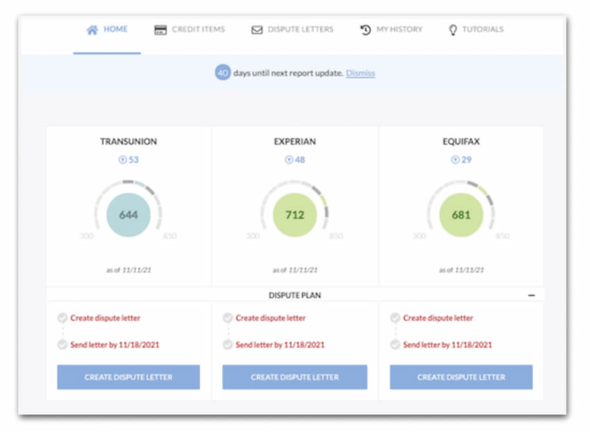Click the 40 days countdown badge

pyautogui.click(x=222, y=73)
